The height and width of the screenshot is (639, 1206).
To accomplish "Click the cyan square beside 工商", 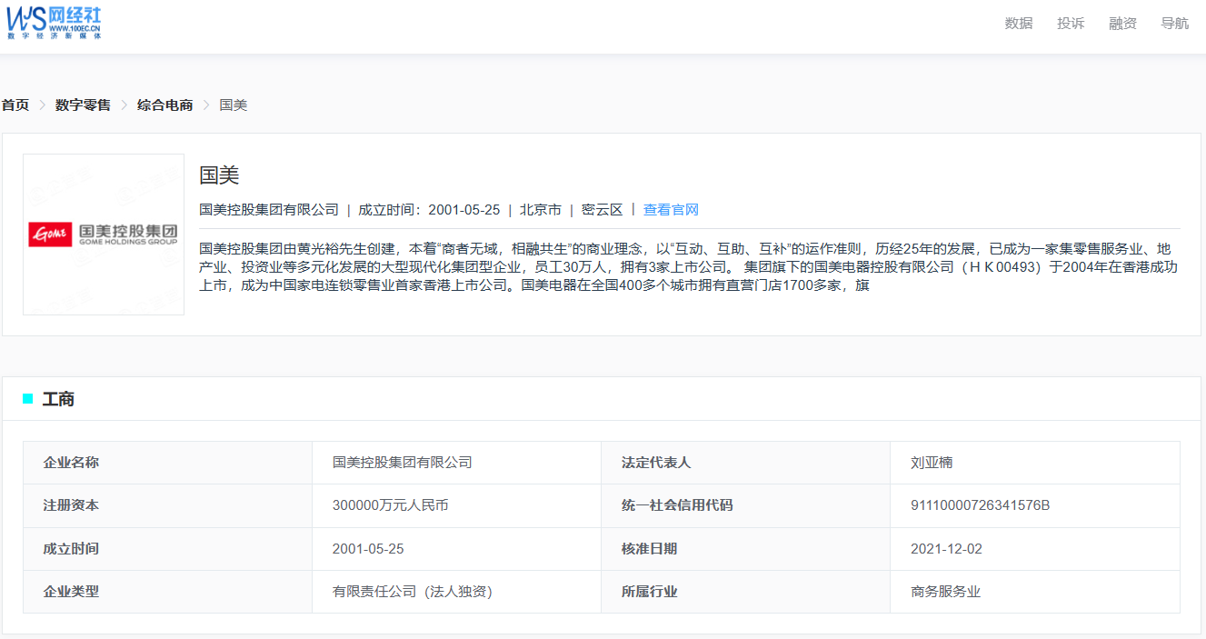I will pos(27,399).
